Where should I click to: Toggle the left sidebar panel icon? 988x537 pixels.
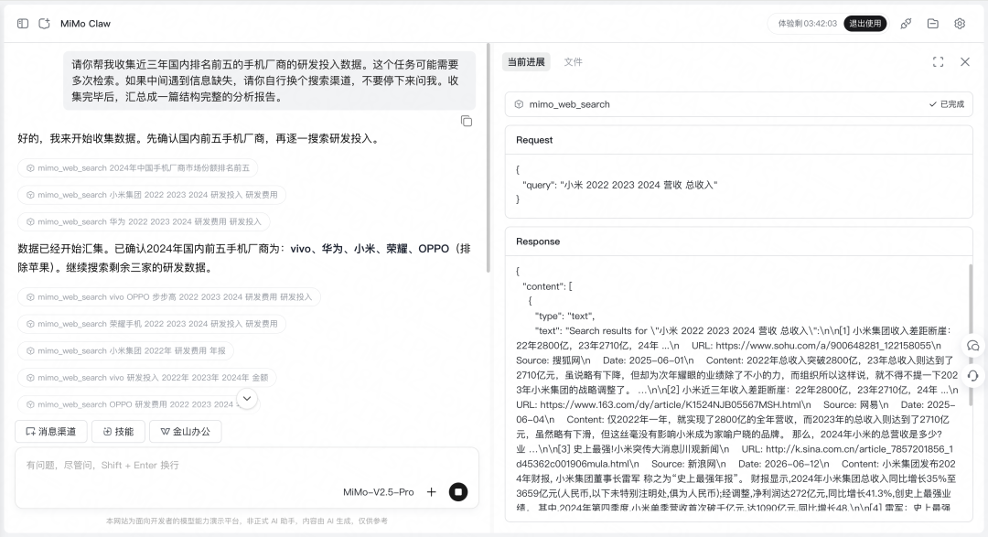click(23, 23)
